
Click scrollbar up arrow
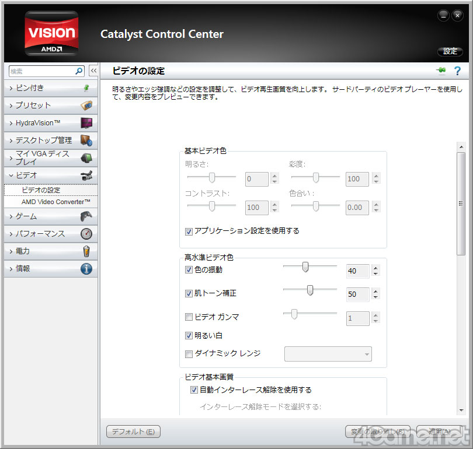(461, 147)
